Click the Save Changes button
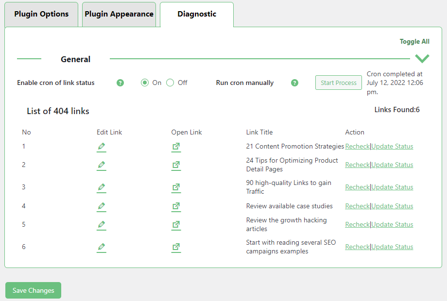This screenshot has width=447, height=301. (34, 290)
